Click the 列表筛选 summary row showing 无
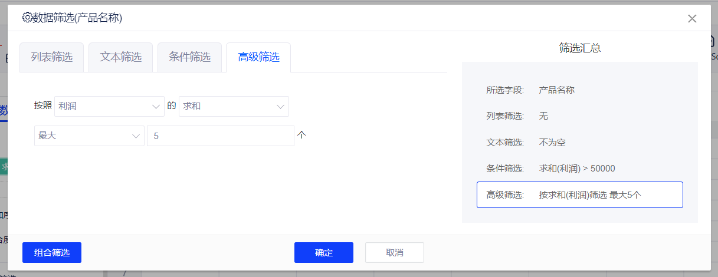Screen dimensions: 718x277 click(x=579, y=116)
